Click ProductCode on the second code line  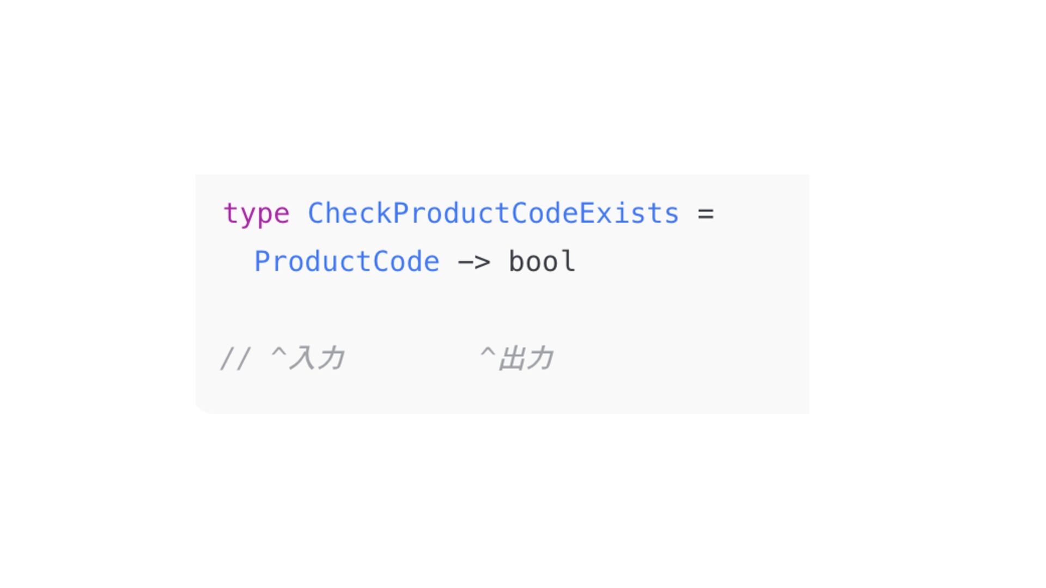[x=347, y=262]
